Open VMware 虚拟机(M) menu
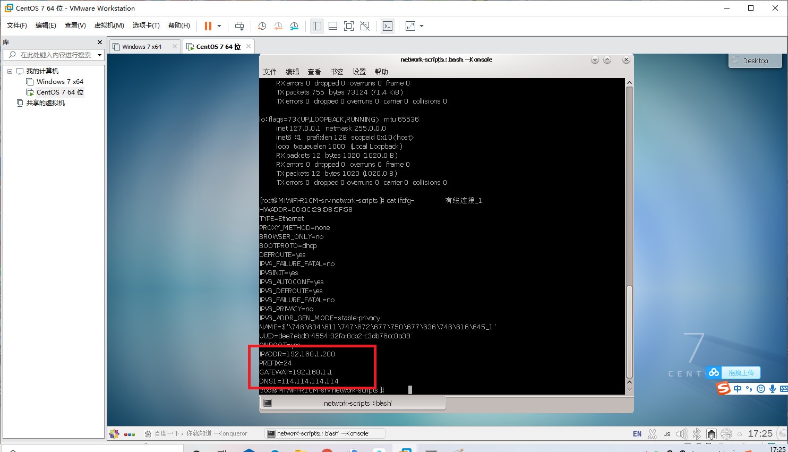788x452 pixels. (x=109, y=25)
